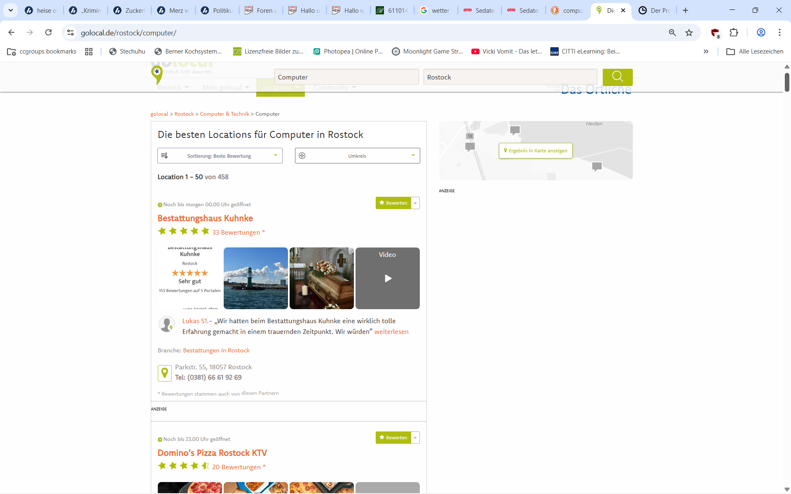
Task: Click the golocal logo pin icon
Action: click(x=157, y=74)
